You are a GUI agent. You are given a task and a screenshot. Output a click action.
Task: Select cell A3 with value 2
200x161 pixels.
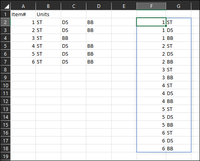click(23, 30)
